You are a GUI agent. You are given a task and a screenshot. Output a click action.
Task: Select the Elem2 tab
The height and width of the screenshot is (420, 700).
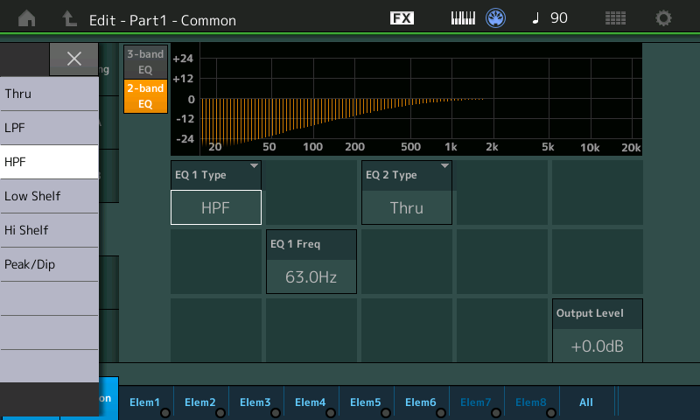[201, 402]
